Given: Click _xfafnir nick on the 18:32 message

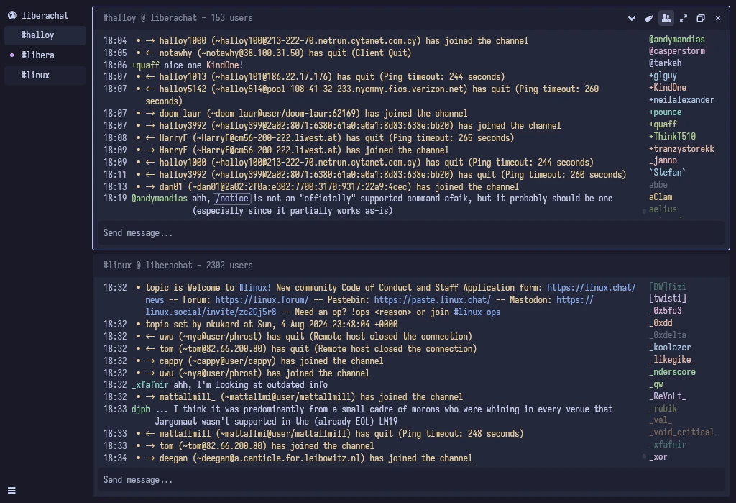Looking at the screenshot, I should click(x=150, y=384).
